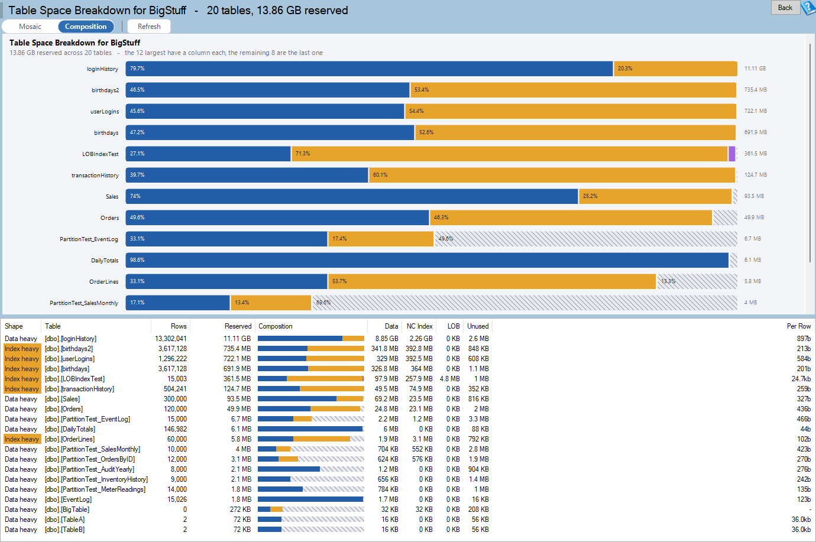Screen dimensions: 816x542
Task: Click the 13,302,041 rows value
Action: 171,339
